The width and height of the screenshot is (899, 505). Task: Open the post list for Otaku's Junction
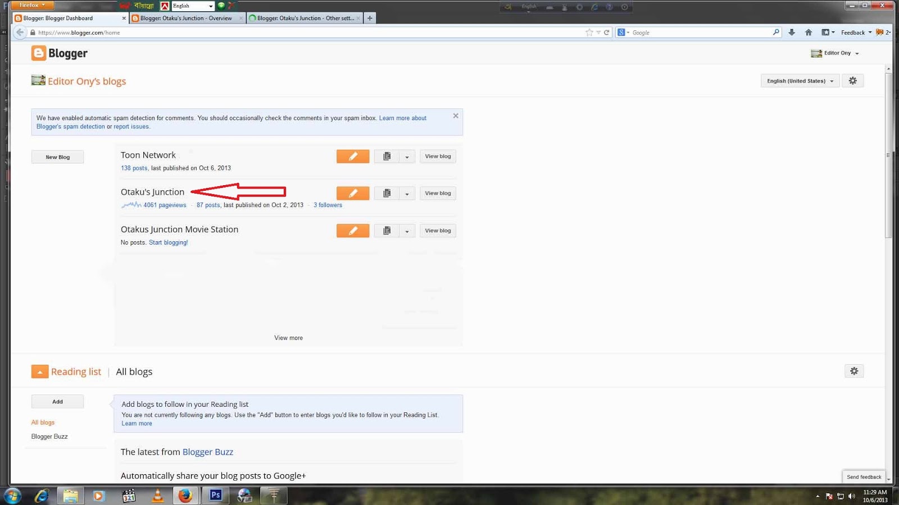387,194
